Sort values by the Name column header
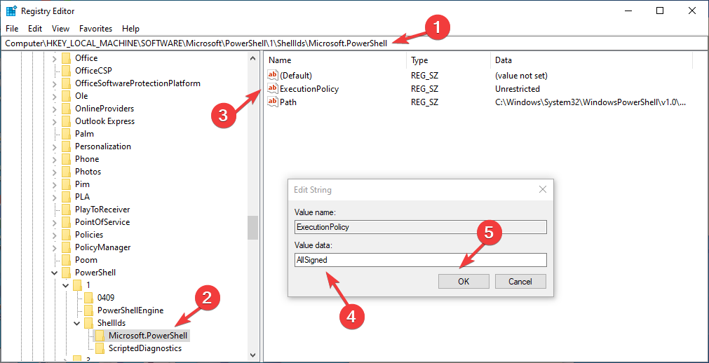 click(x=336, y=60)
